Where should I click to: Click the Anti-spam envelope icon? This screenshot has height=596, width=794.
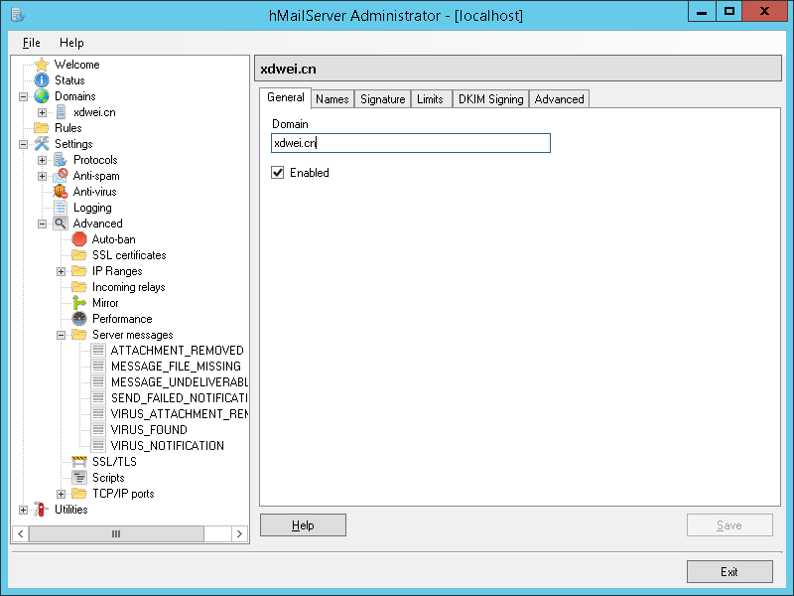point(61,176)
